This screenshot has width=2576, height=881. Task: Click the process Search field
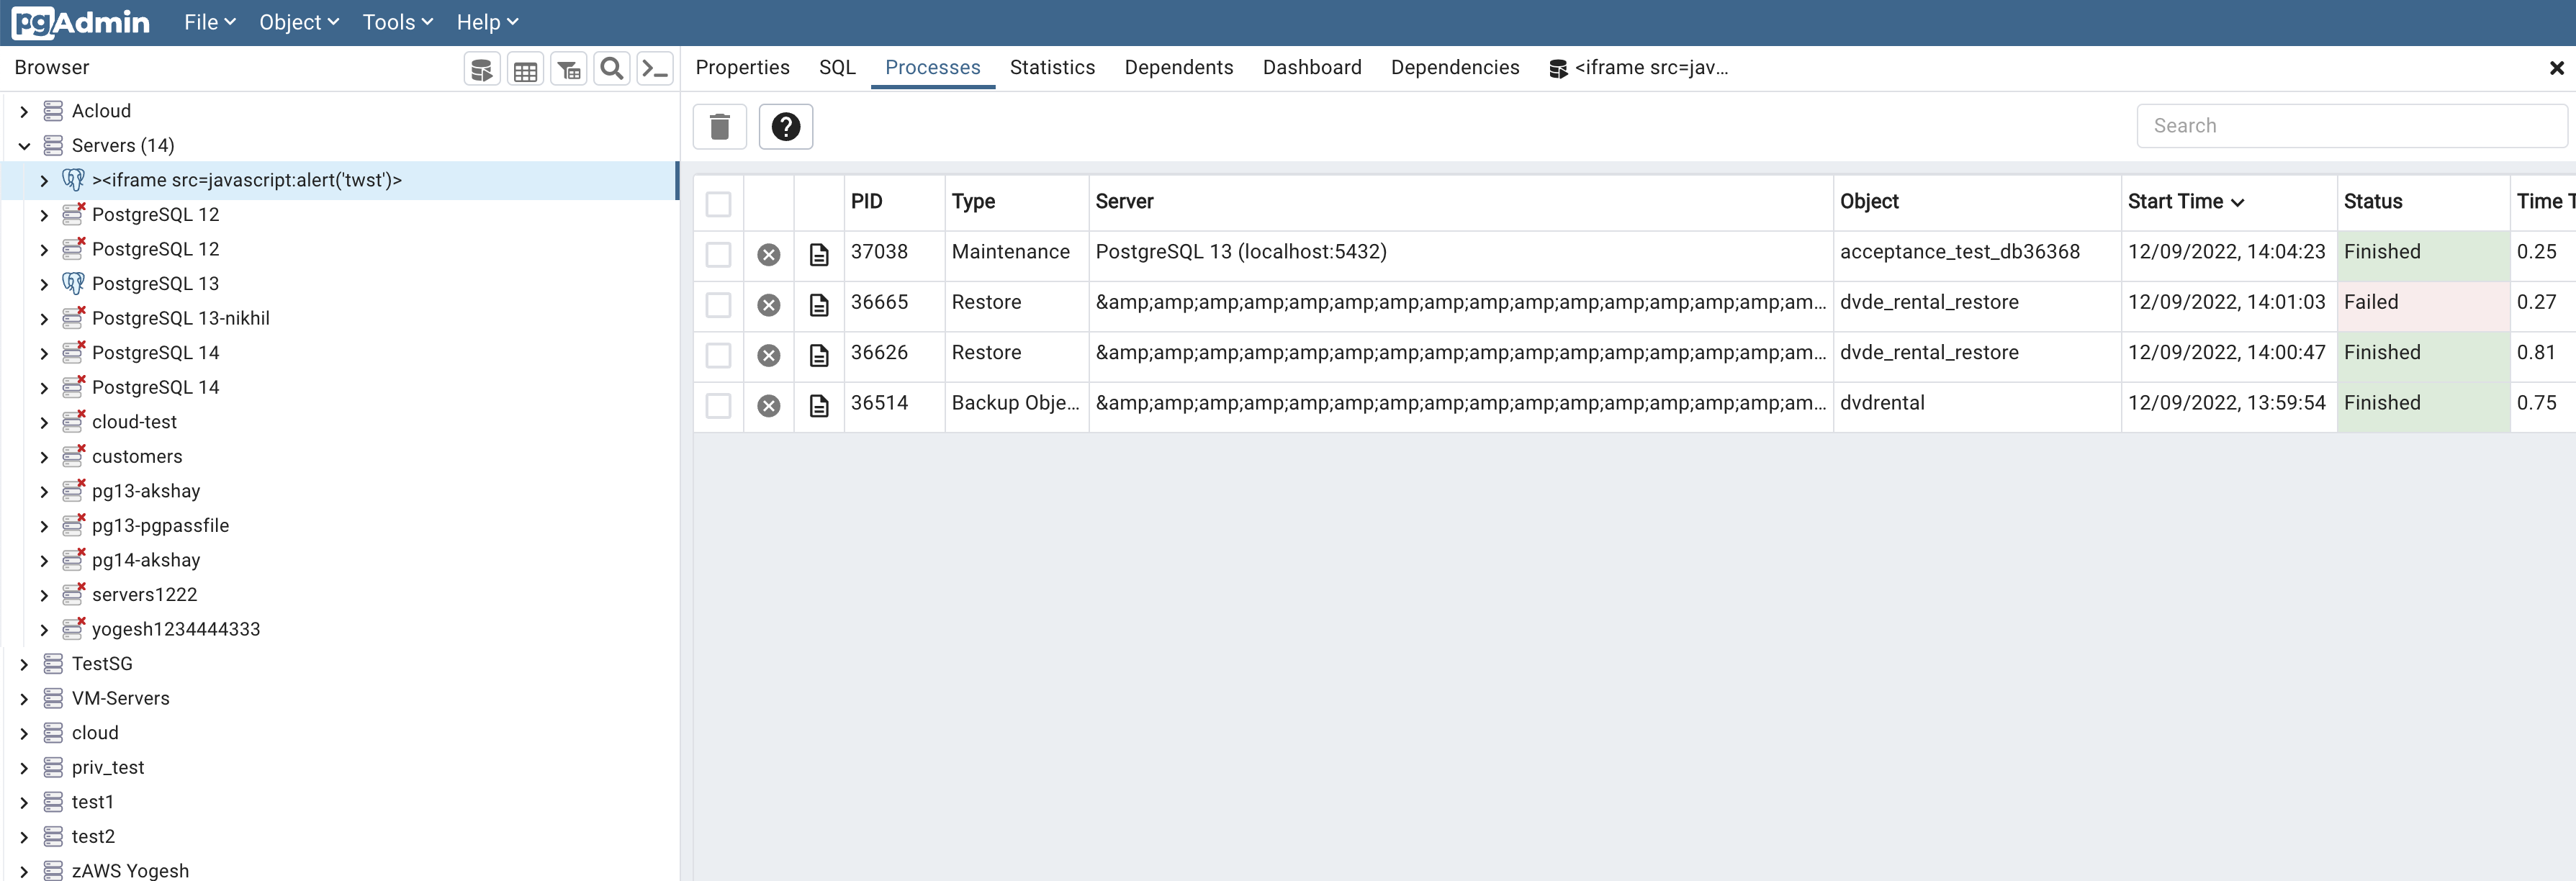[2350, 125]
